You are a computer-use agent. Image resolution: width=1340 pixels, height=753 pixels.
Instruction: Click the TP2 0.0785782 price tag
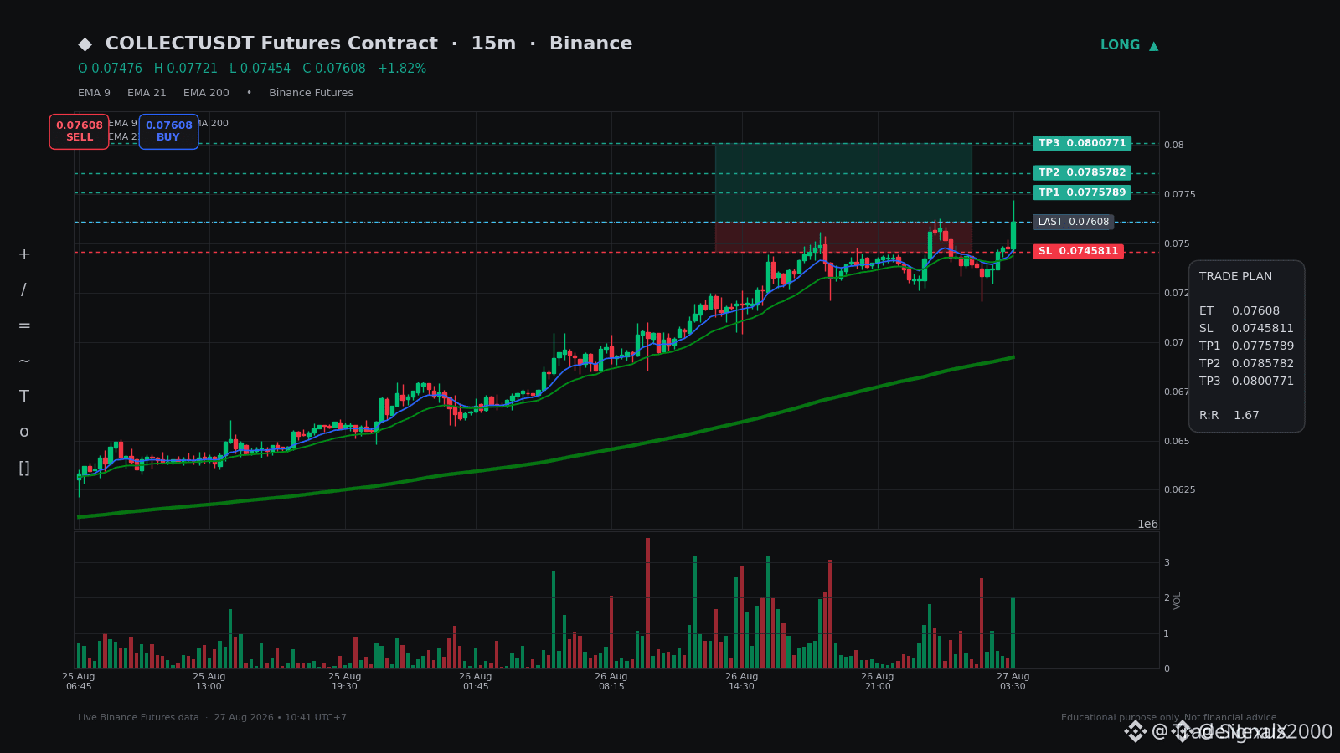[1082, 172]
